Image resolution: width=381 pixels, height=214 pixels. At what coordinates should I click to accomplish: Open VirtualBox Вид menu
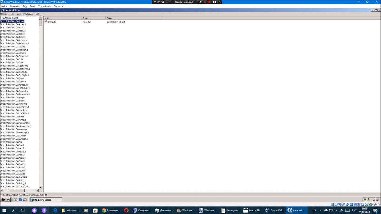[x=25, y=6]
